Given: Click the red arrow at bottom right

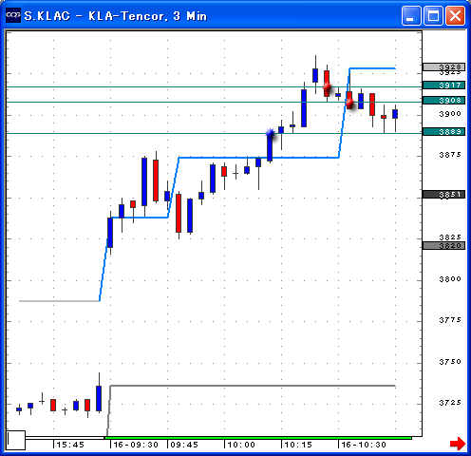Looking at the screenshot, I should point(458,443).
